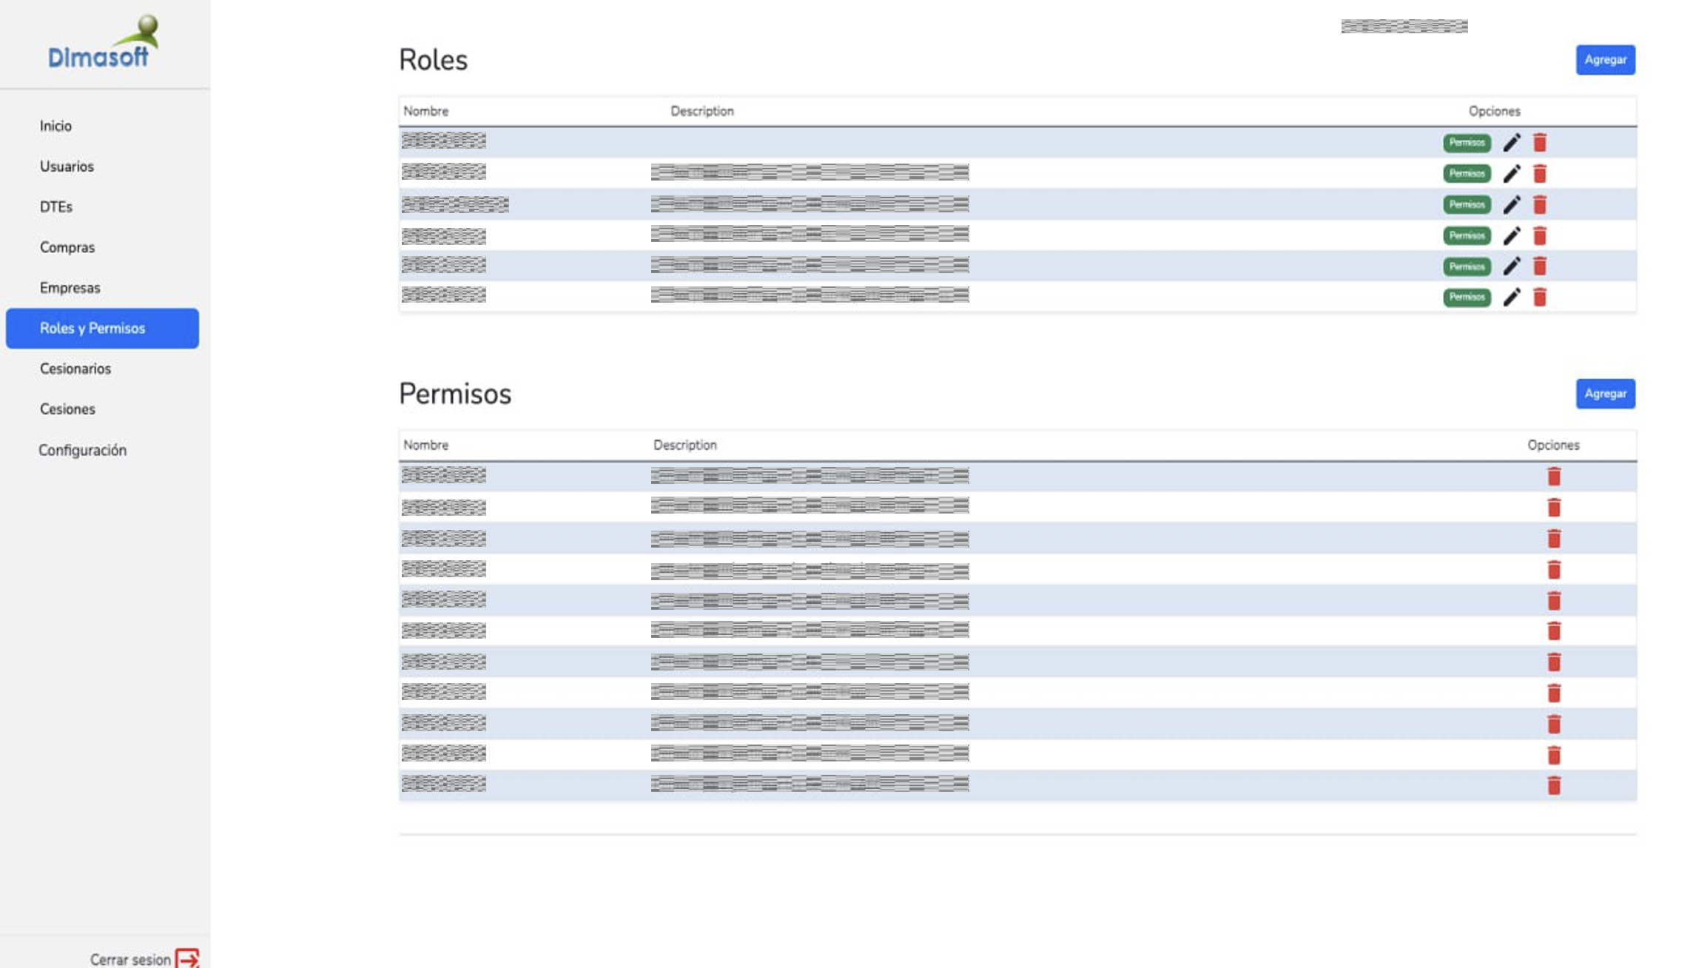
Task: Click trash icon of last Permisos row
Action: 1554,785
